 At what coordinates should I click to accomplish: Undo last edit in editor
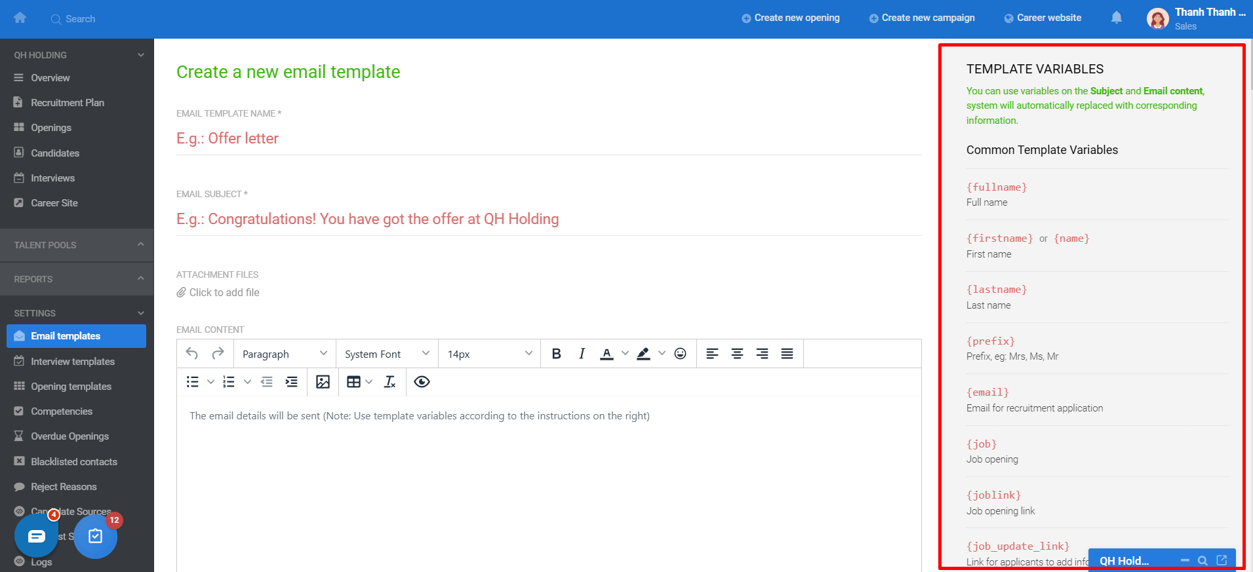pos(191,354)
